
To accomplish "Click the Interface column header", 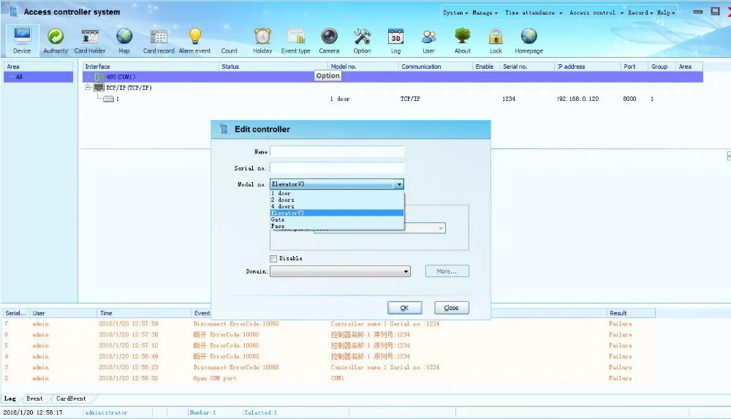I will point(151,67).
